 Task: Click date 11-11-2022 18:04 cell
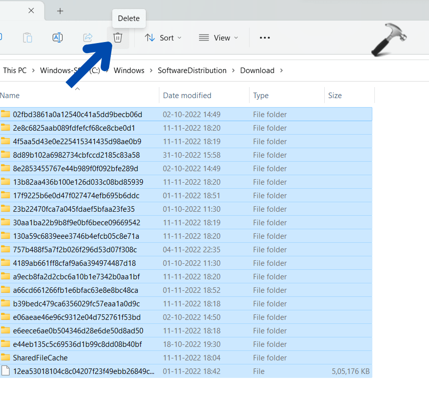tap(191, 358)
